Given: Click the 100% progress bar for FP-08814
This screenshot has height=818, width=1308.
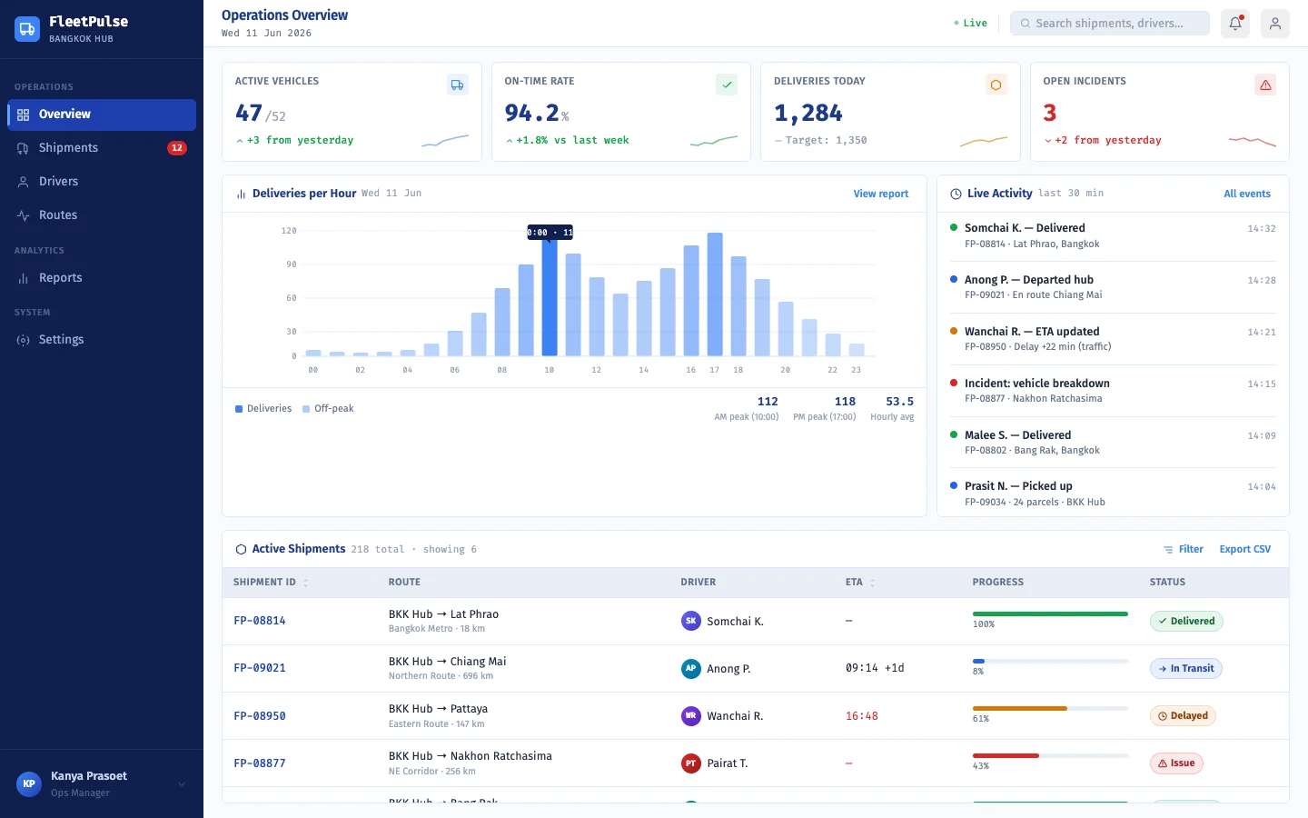Looking at the screenshot, I should point(1050,614).
